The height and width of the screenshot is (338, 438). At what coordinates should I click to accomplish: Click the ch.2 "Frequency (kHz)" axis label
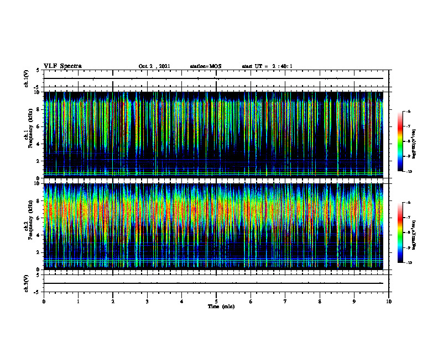click(x=32, y=219)
